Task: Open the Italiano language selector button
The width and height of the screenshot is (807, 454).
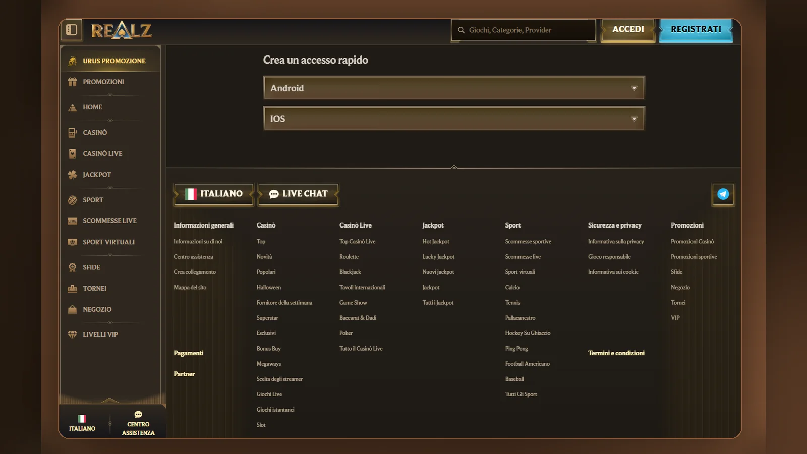Action: (x=214, y=194)
